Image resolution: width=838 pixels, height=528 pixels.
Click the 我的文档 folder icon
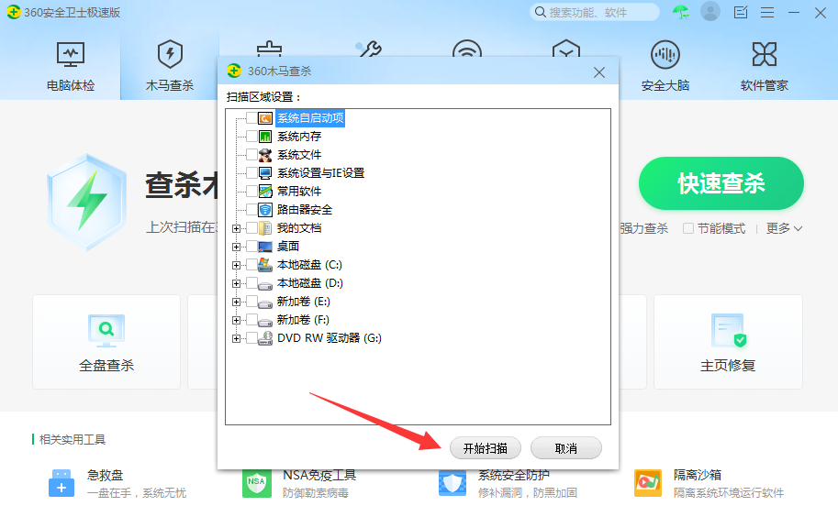point(265,228)
